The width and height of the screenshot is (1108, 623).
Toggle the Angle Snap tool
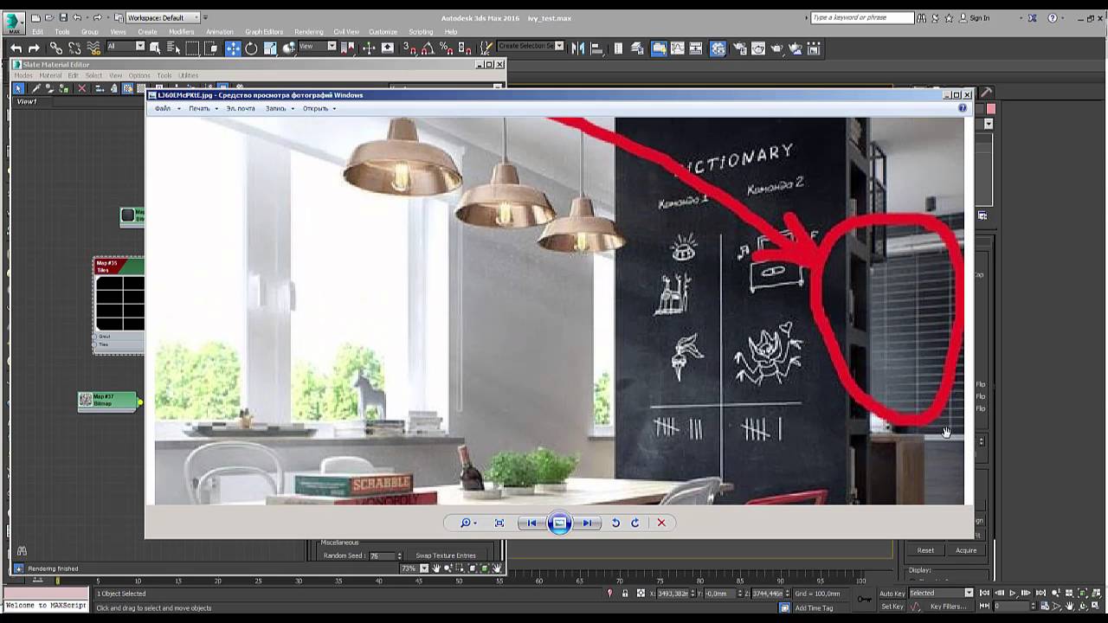click(x=428, y=48)
